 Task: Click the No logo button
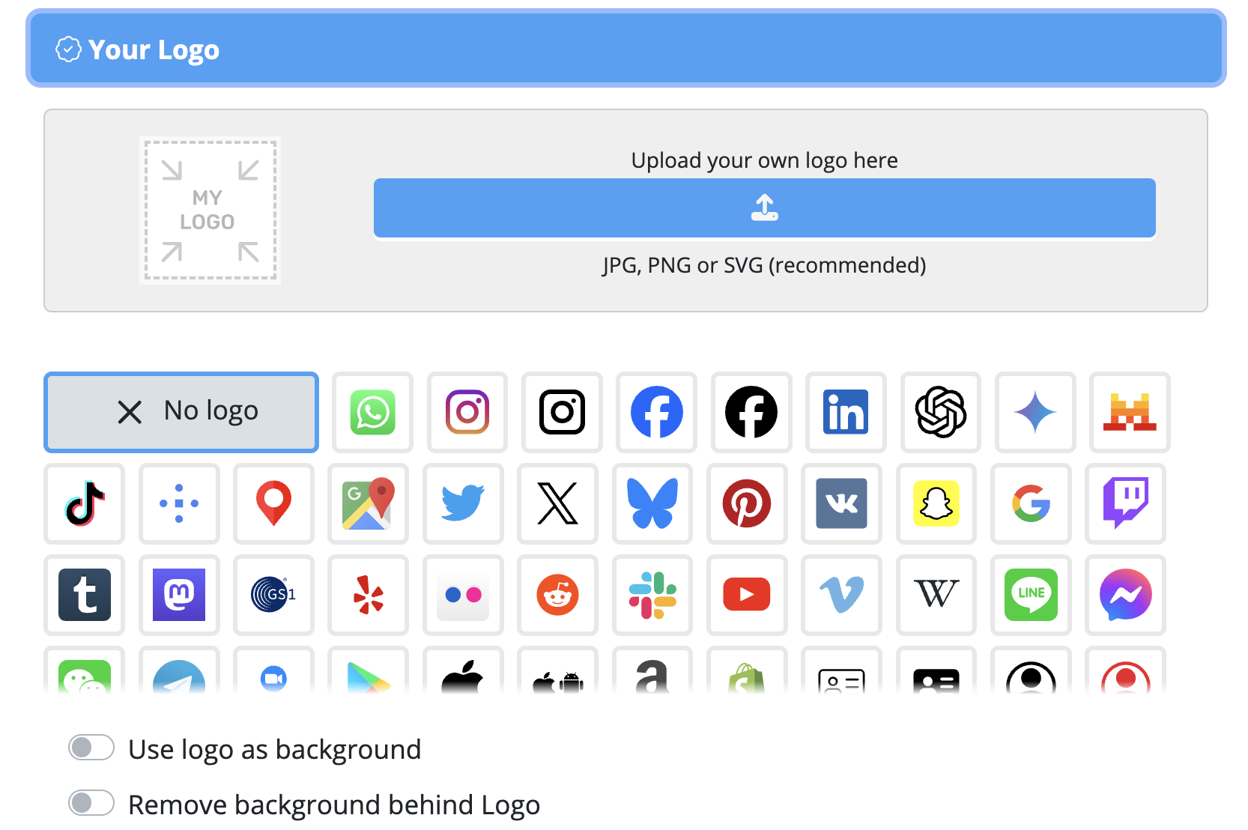point(181,412)
